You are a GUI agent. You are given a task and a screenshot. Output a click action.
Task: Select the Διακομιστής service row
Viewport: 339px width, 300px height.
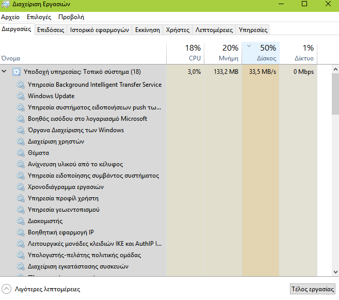159,221
